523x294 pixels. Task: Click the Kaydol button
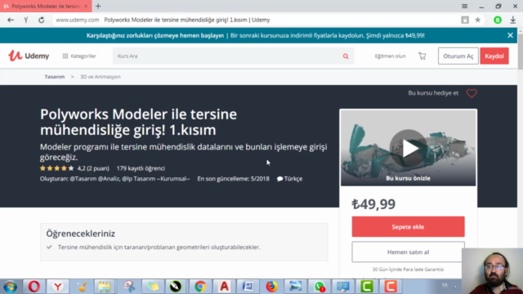[494, 56]
